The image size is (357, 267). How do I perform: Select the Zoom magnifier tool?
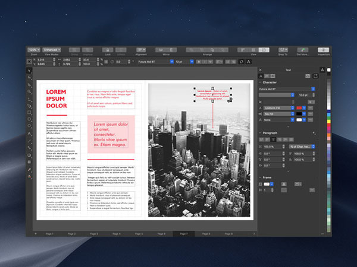point(29,92)
